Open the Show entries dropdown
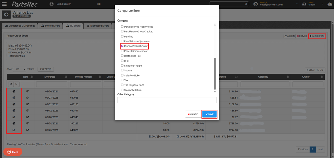The height and width of the screenshot is (158, 334). (20, 69)
